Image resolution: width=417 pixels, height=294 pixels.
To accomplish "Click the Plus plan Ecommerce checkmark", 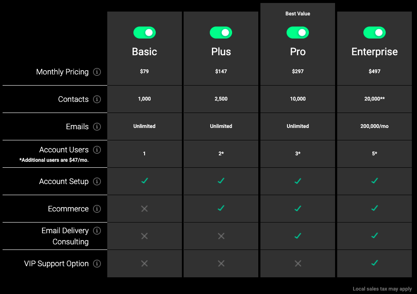I will [221, 208].
